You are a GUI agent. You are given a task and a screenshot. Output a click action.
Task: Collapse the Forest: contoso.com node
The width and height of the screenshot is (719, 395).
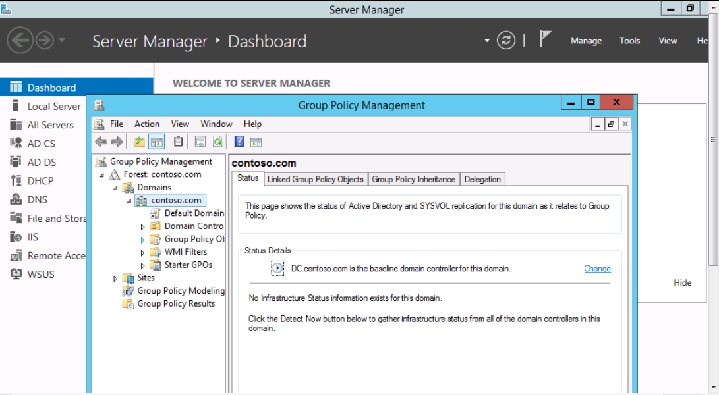101,175
